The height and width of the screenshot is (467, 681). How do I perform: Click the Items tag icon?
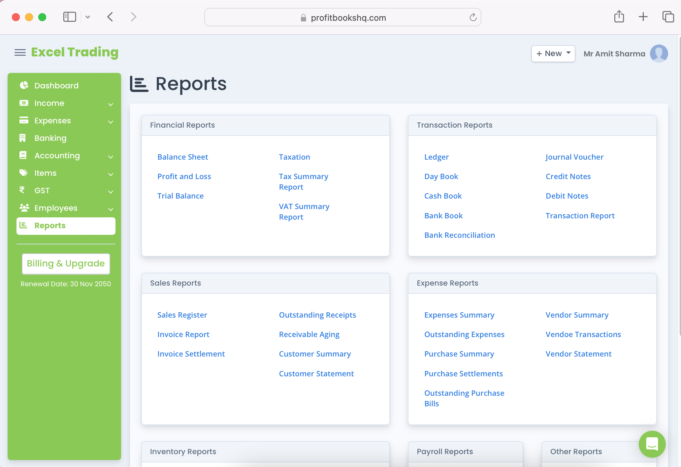tap(23, 173)
